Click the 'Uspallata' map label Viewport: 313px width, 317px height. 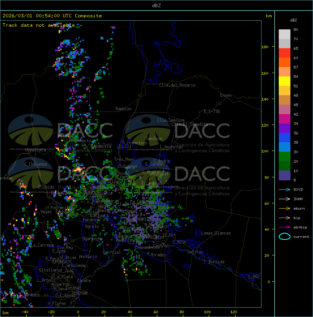[x=35, y=150]
